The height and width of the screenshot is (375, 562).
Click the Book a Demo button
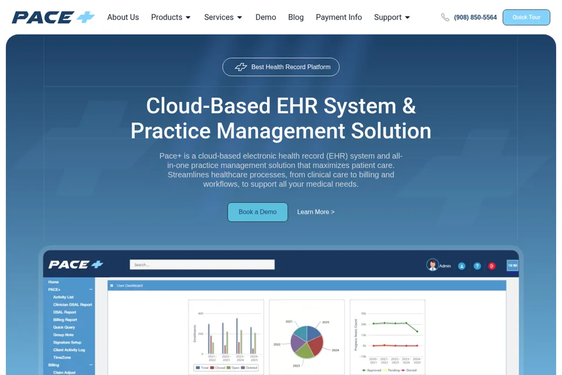(258, 212)
